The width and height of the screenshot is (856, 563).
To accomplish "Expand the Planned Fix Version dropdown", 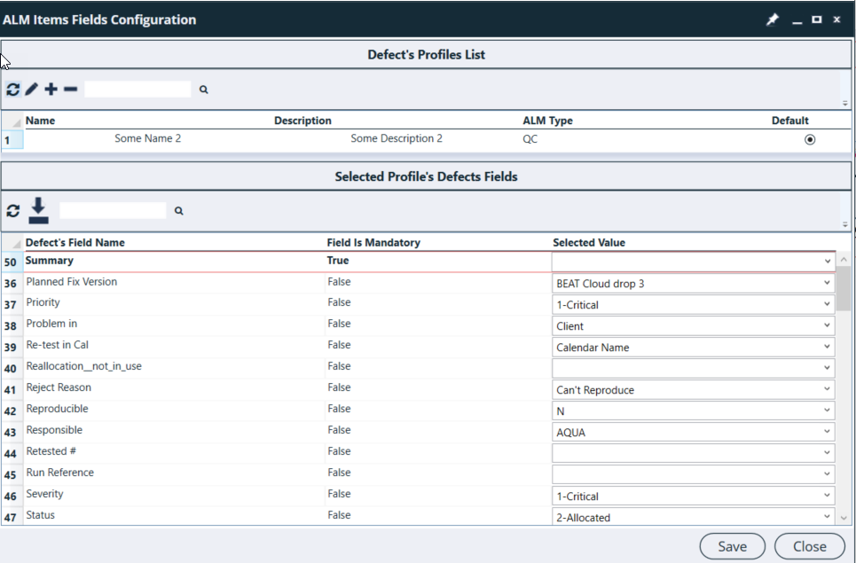I will (827, 283).
